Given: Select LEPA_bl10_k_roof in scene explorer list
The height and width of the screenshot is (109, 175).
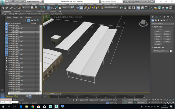Looking at the screenshot, I should [x=18, y=67].
